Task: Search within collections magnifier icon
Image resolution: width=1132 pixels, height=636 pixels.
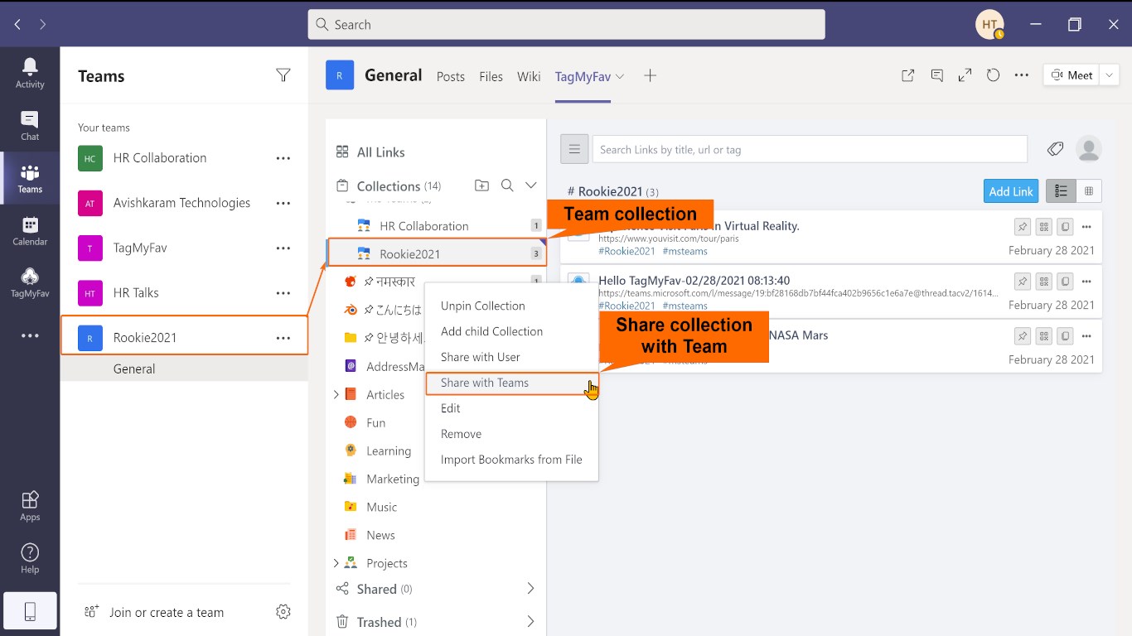Action: click(507, 185)
